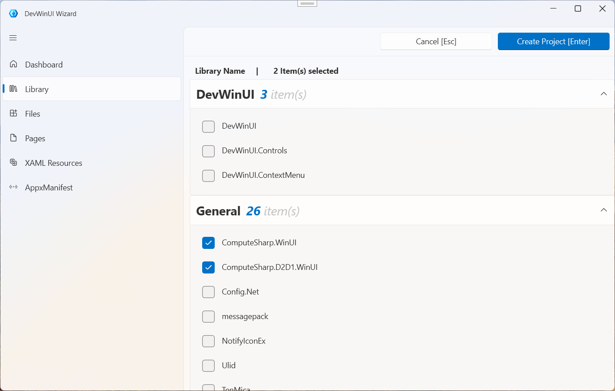Maximize the DevWinUI Wizard window

578,8
